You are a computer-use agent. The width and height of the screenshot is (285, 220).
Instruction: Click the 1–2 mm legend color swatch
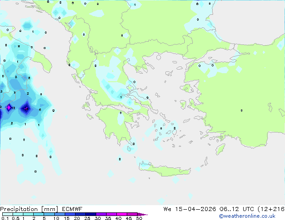28,214
